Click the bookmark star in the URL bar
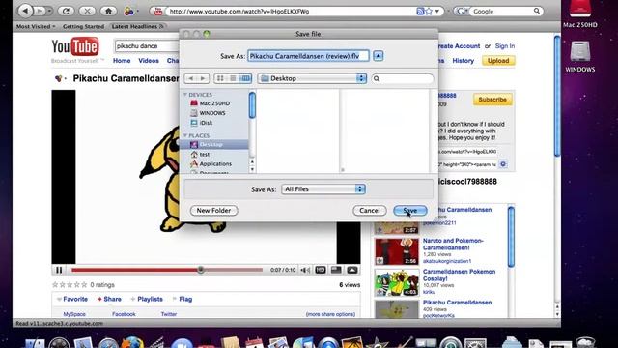 429,12
